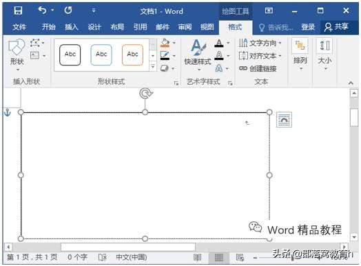Click the word count 0 个字
The height and width of the screenshot is (266, 361).
(77, 257)
